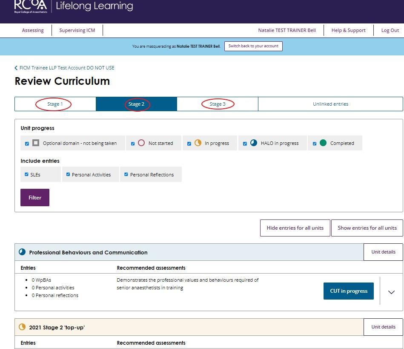Click the HALO in progress blue icon

[x=254, y=143]
